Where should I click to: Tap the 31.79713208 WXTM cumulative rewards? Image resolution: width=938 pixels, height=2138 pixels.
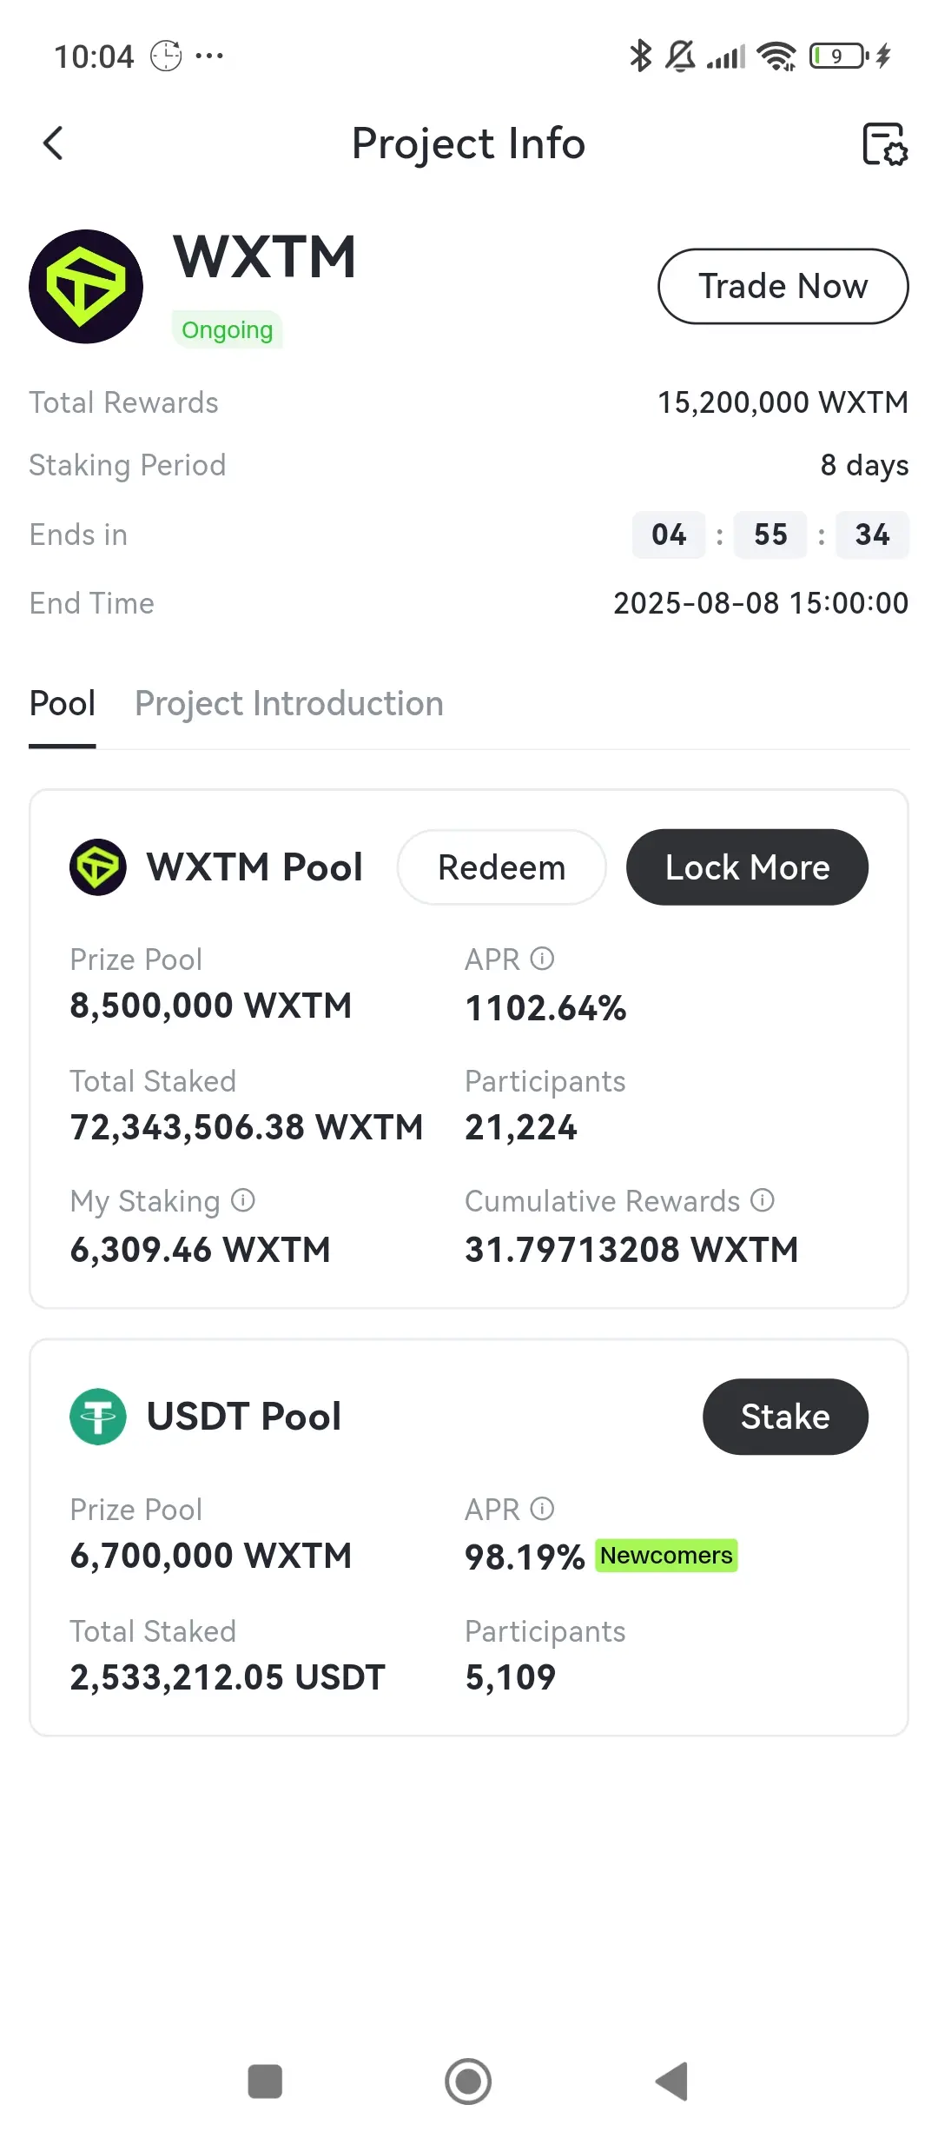click(x=631, y=1250)
